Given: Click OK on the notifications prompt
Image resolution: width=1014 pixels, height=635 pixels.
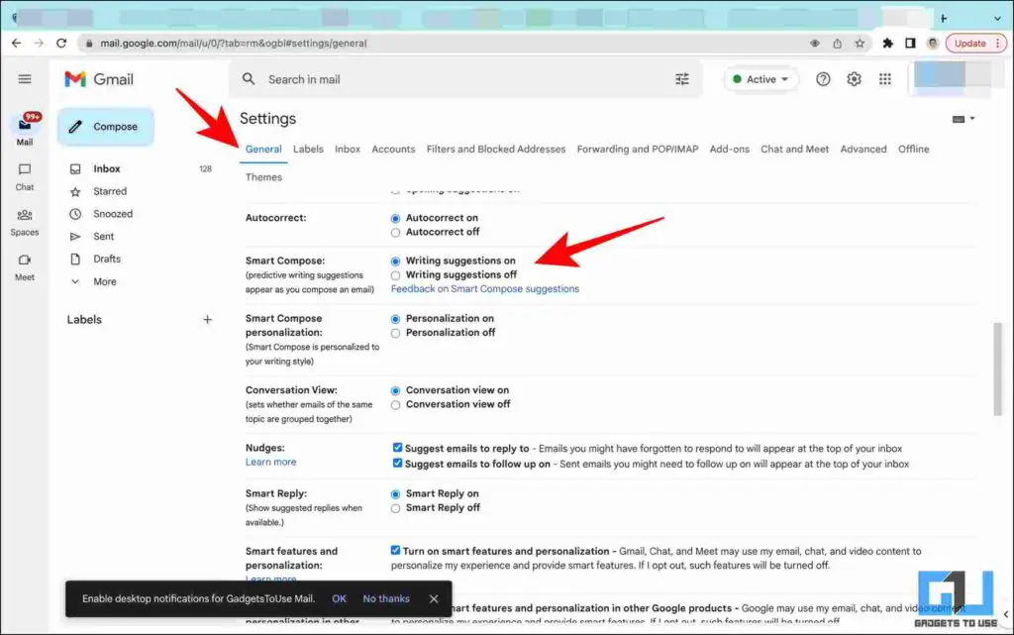Looking at the screenshot, I should [x=339, y=598].
